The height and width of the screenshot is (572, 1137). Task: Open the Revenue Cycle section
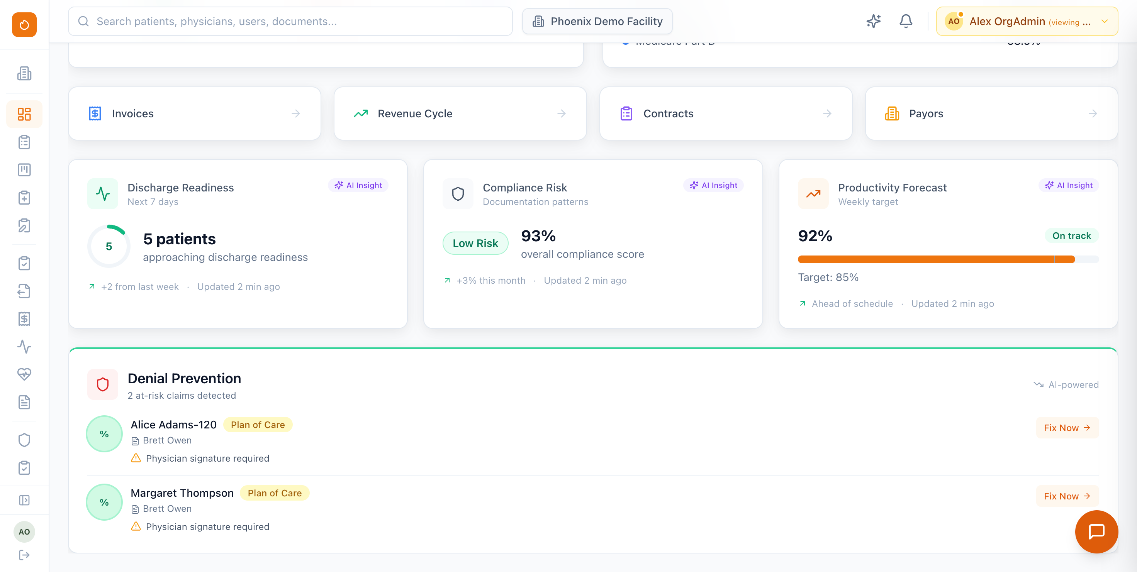click(x=460, y=113)
